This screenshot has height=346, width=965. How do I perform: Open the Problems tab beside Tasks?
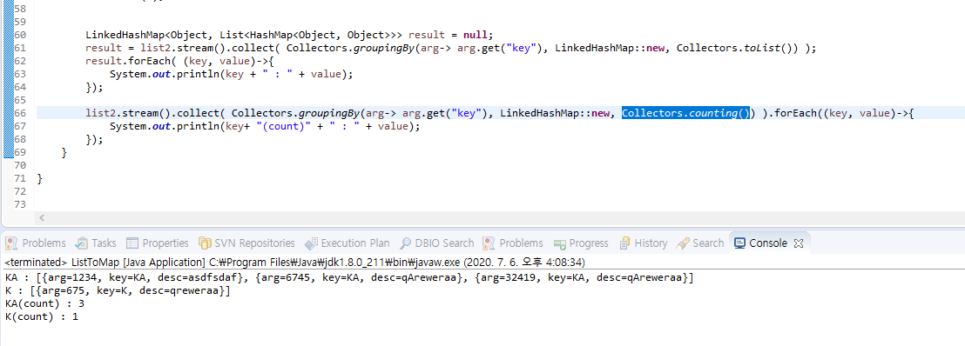36,243
